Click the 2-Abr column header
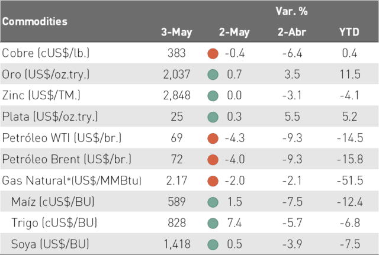 pyautogui.click(x=292, y=32)
